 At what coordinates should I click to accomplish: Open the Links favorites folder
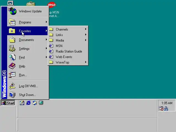[68, 35]
